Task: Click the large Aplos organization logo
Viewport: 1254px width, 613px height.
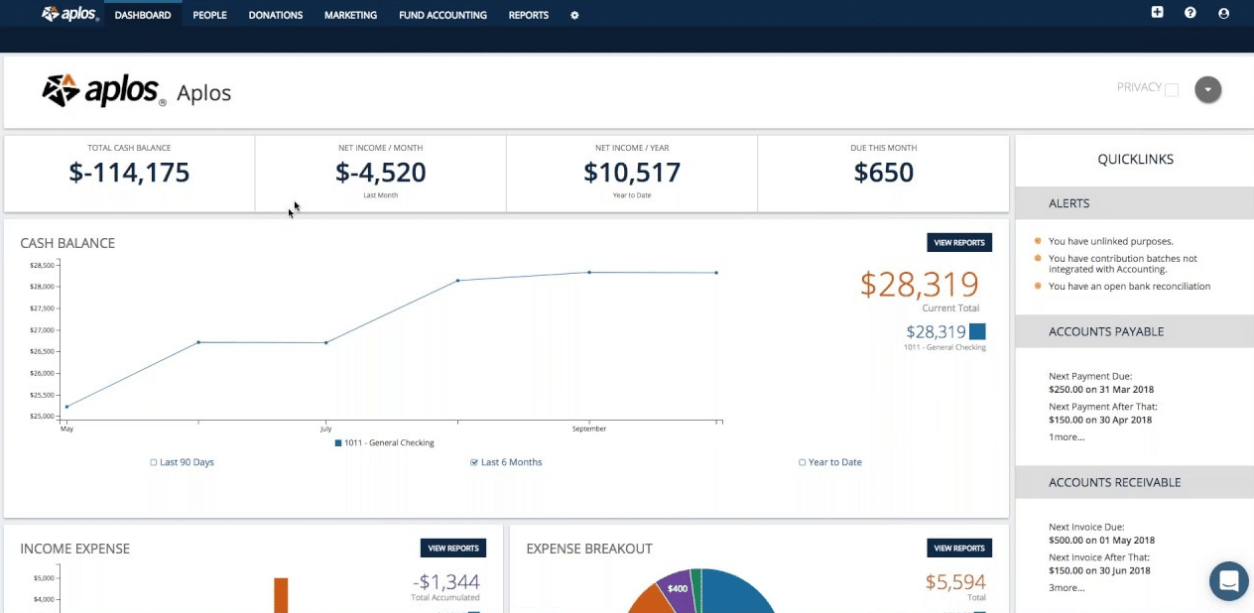Action: (x=103, y=91)
